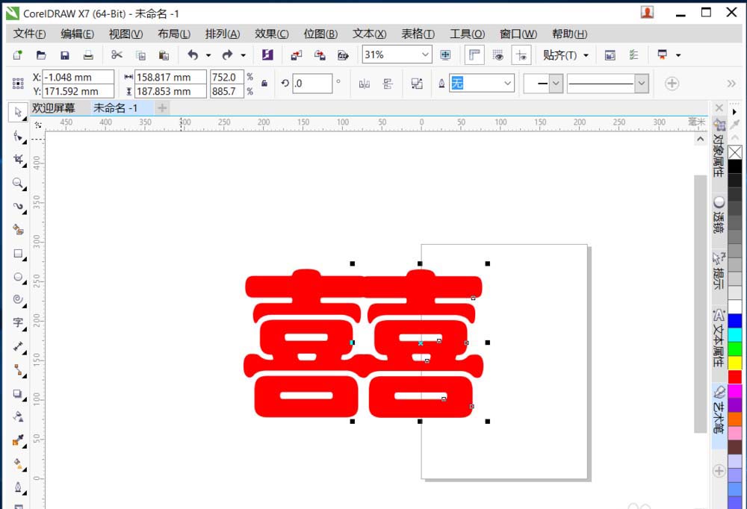Select the Spiral shape tool
This screenshot has height=509, width=747.
tap(18, 299)
